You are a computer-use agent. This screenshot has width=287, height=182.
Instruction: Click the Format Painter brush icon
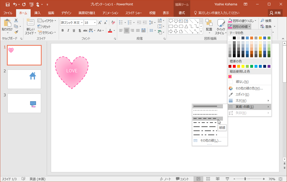pyautogui.click(x=16, y=32)
